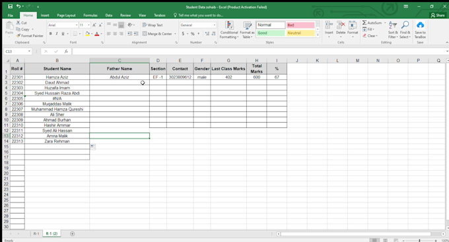Viewport: 449px width, 242px height.
Task: Copy the selection
Action: tap(23, 29)
